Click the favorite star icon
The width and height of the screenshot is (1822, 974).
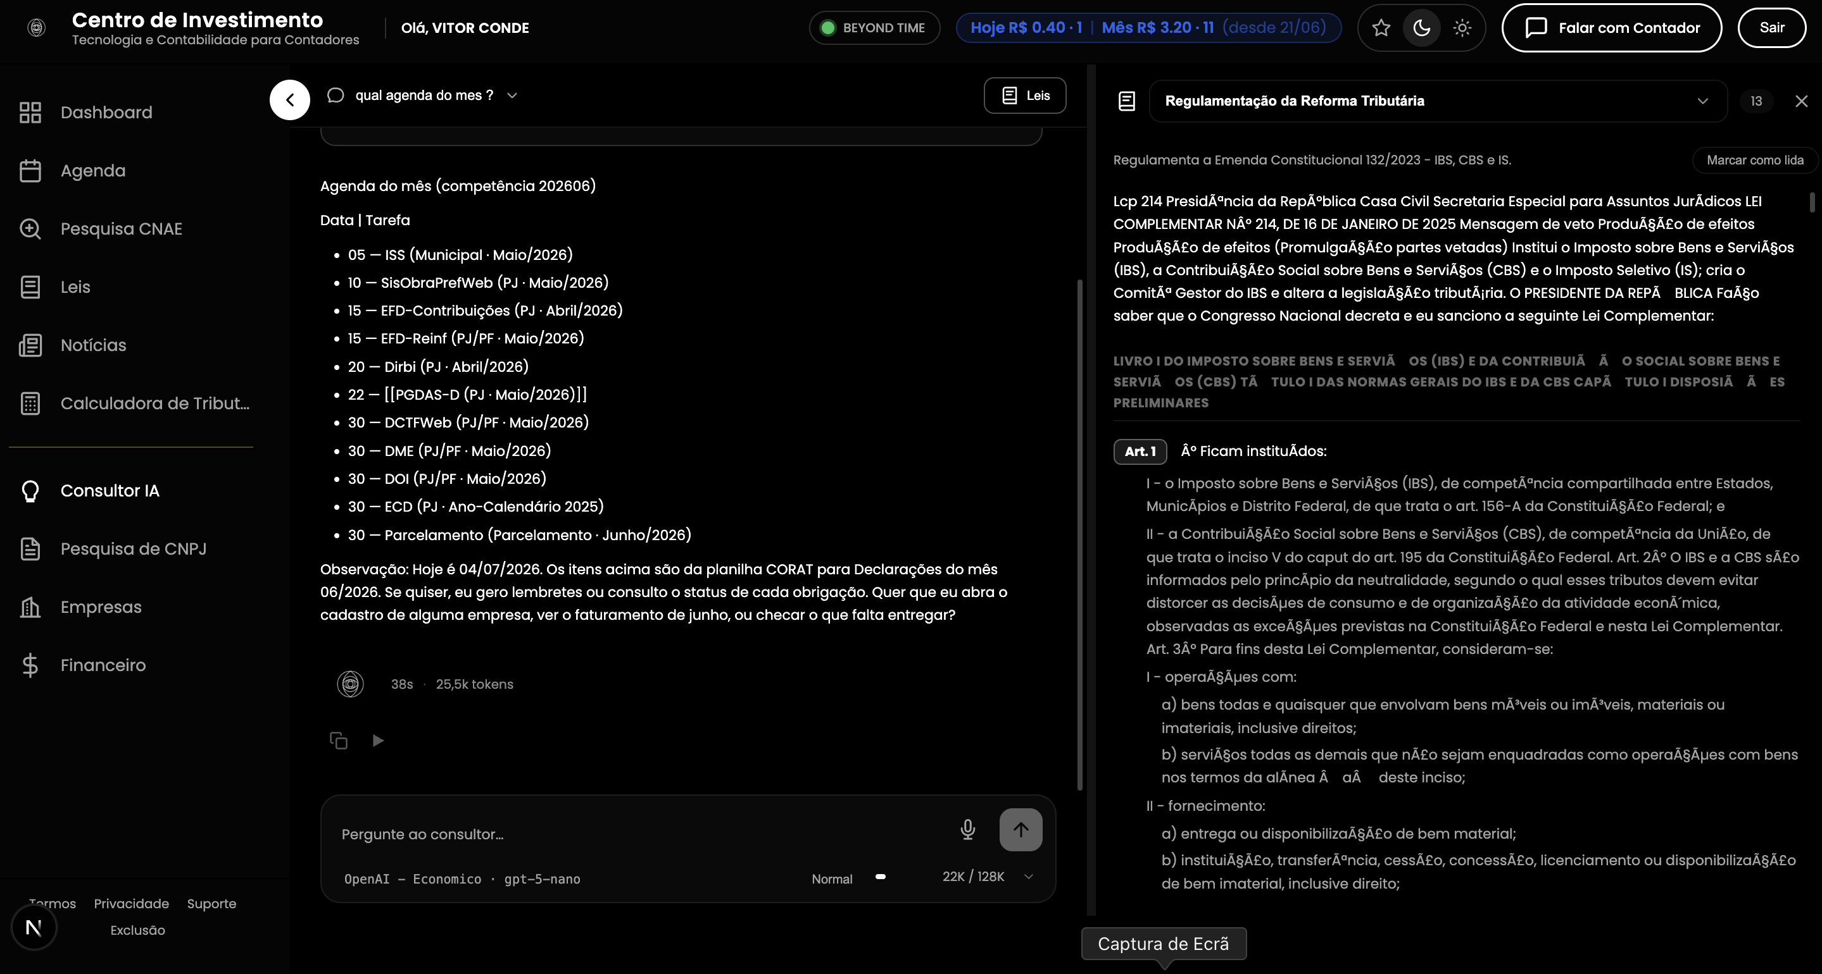tap(1381, 28)
